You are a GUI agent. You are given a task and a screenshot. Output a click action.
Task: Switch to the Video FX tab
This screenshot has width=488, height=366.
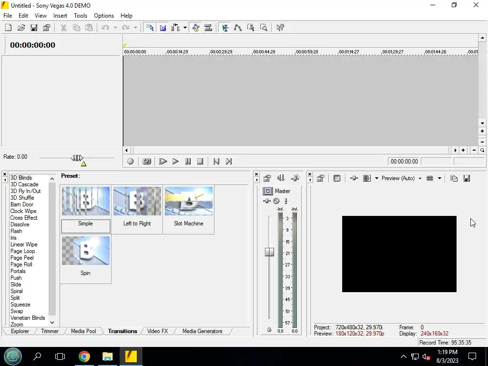click(x=157, y=331)
